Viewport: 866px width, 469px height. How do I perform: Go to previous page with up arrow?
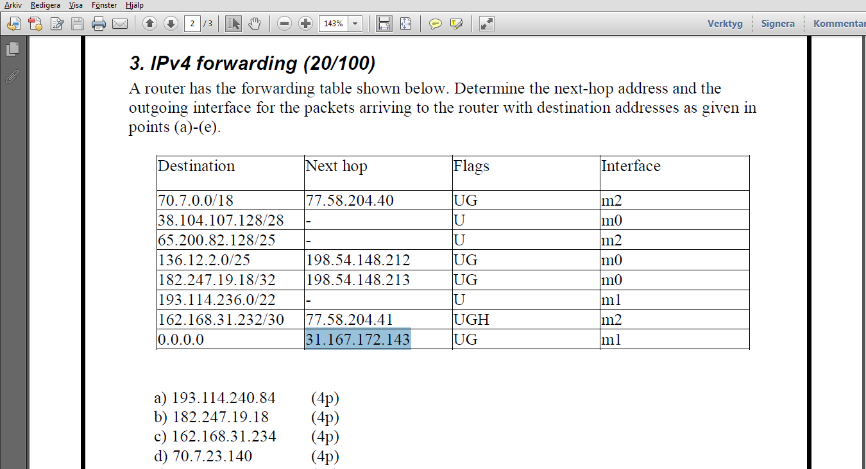pos(149,24)
